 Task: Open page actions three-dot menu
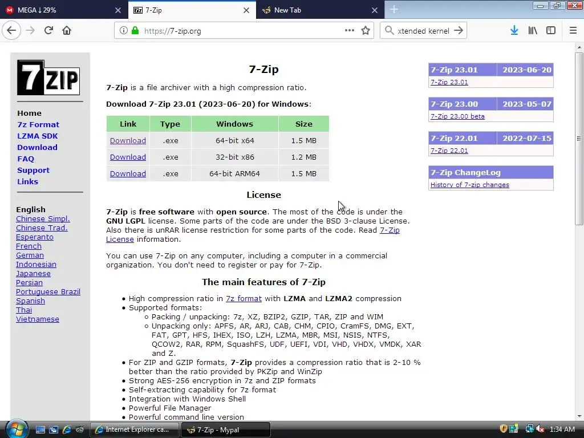pos(350,31)
